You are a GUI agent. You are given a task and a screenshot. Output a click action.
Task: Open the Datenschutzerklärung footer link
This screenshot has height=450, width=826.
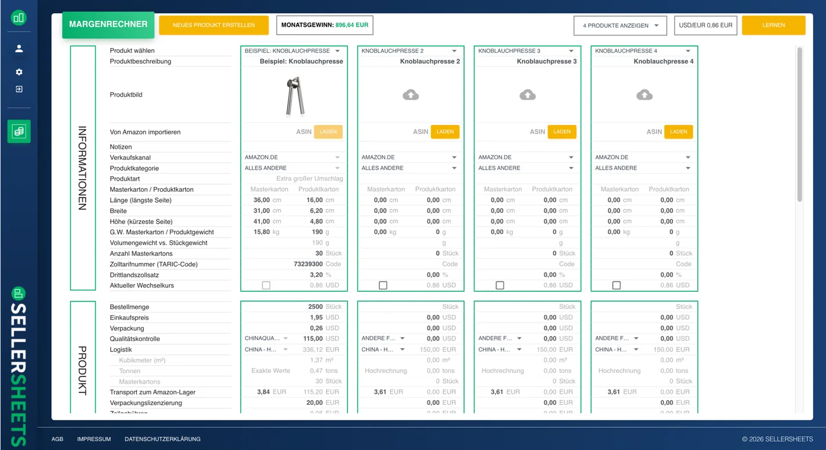tap(162, 439)
